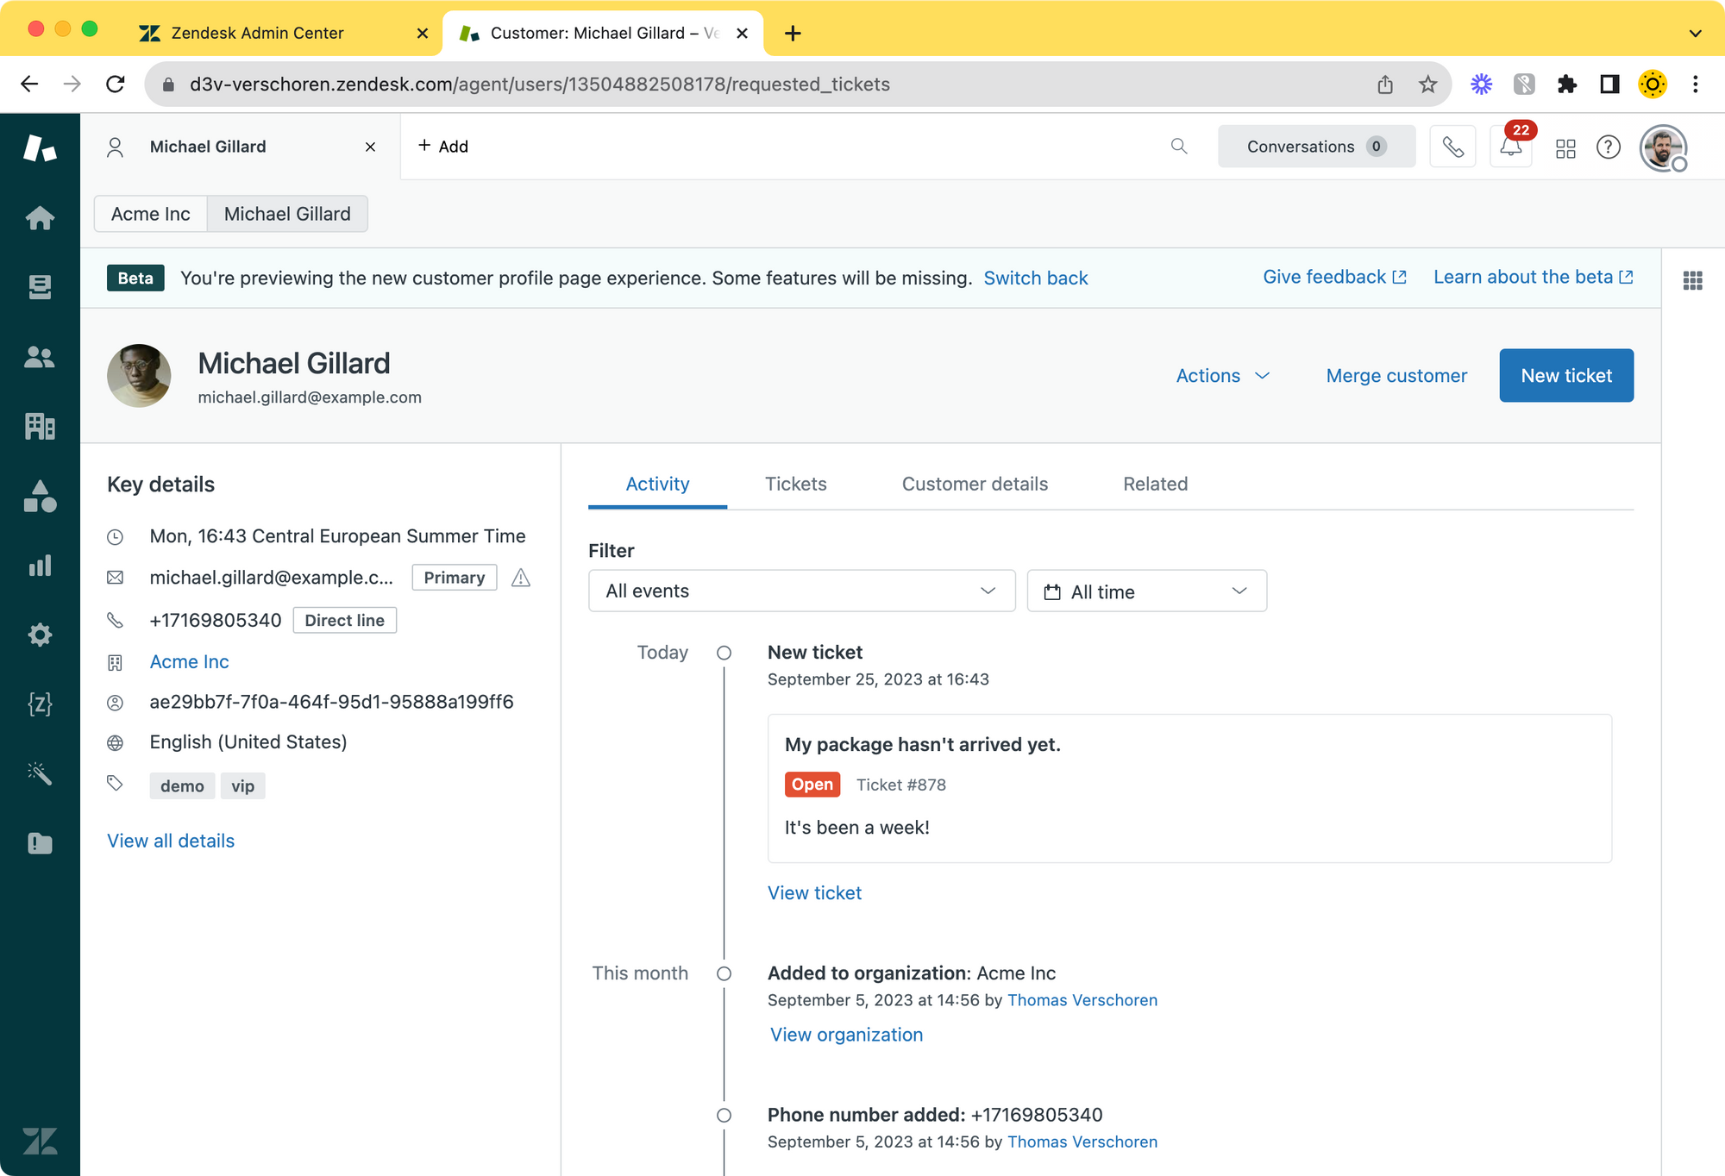Expand the Actions dropdown
Screen dimensions: 1725x1176
(x=1222, y=376)
